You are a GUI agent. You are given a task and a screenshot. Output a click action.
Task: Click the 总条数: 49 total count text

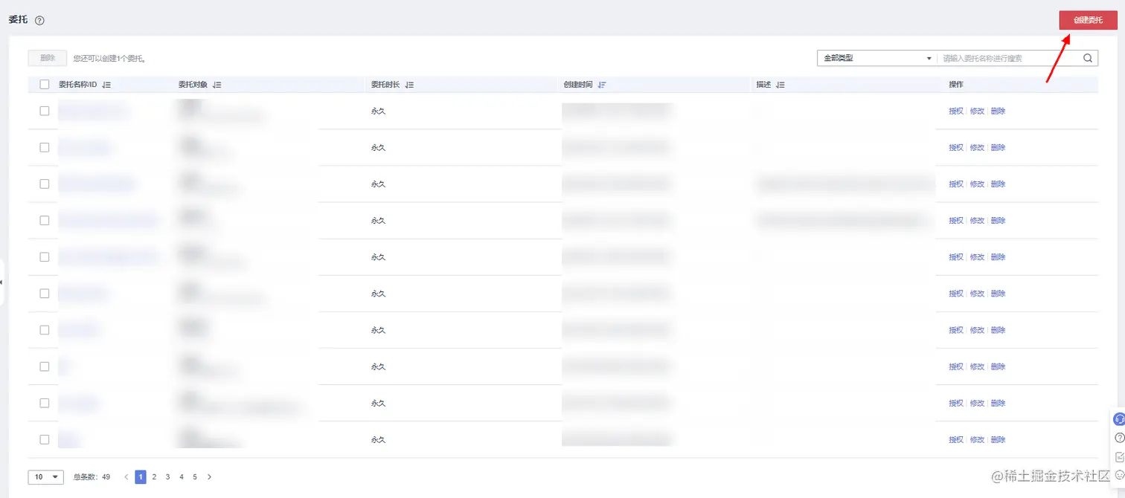click(x=92, y=477)
